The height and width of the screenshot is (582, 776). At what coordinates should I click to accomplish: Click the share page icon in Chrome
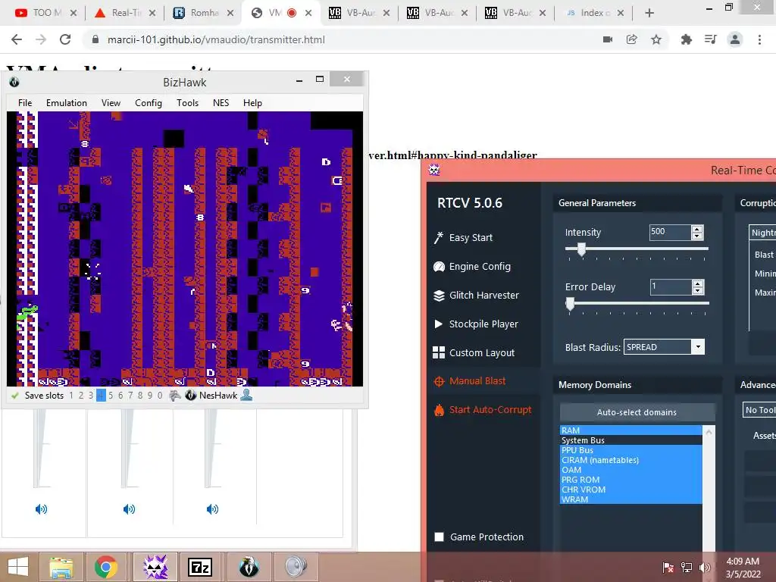631,39
